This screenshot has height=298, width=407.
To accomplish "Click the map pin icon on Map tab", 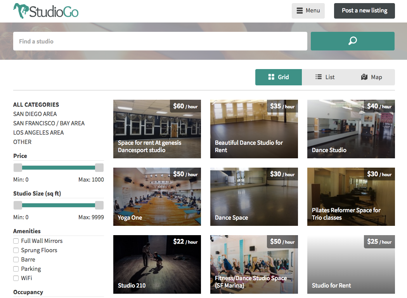I will [x=364, y=77].
